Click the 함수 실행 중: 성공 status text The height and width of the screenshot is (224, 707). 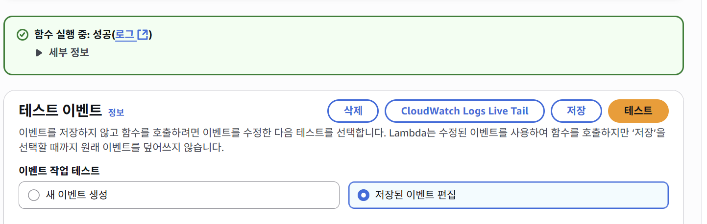[73, 35]
